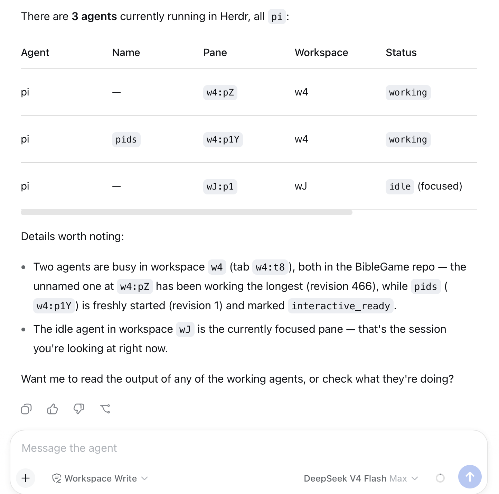Send message with the arrow button
499x494 pixels.
point(470,477)
